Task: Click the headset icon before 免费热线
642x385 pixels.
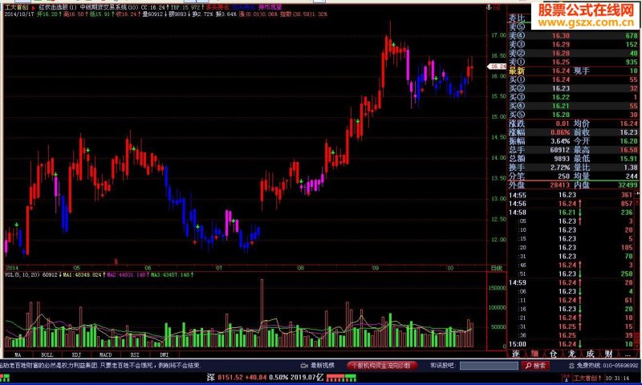Action: tap(571, 366)
